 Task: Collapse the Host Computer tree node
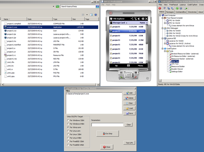(160, 15)
